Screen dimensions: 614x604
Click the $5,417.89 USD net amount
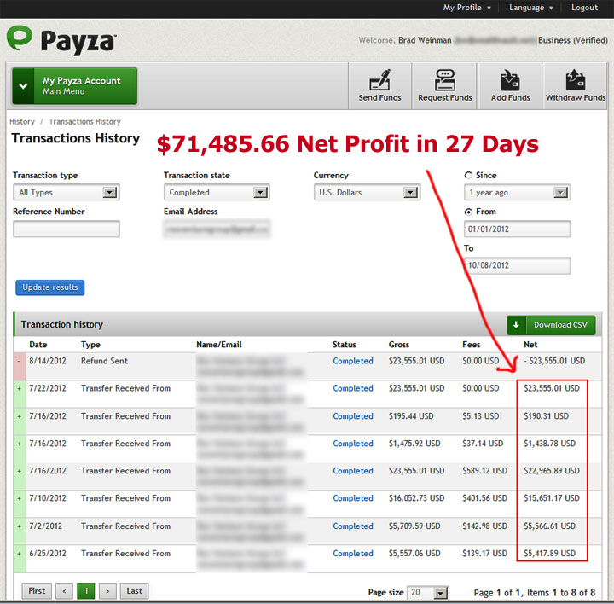pos(549,554)
